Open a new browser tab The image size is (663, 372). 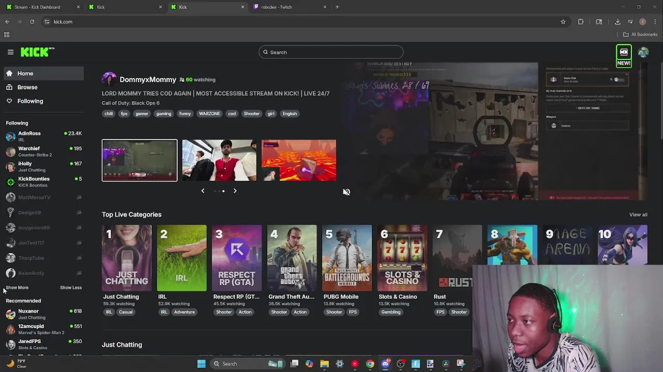click(337, 7)
